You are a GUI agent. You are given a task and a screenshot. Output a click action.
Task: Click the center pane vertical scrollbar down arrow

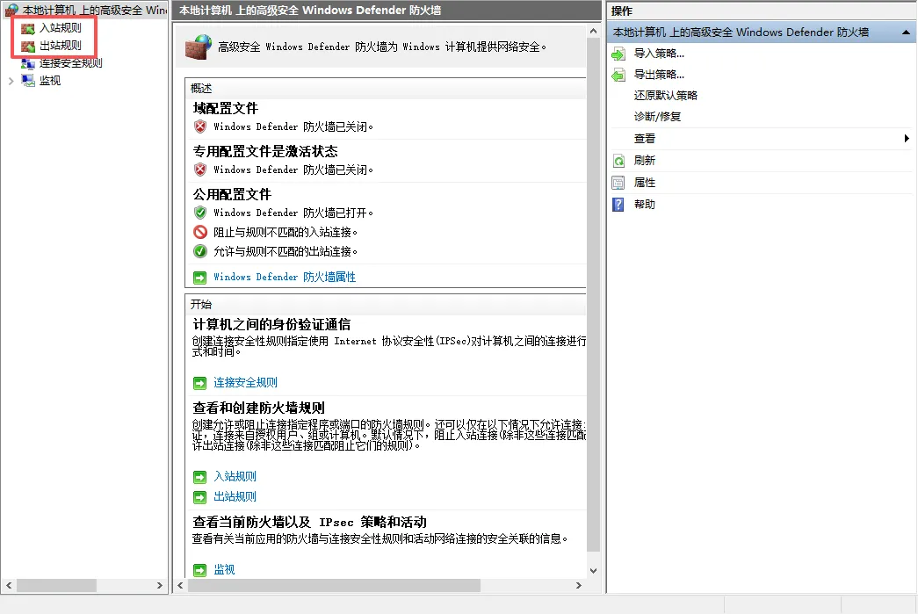[593, 571]
